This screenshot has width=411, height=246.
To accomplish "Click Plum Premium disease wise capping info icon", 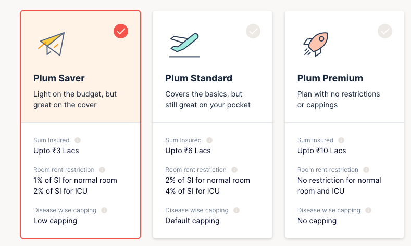I will pyautogui.click(x=368, y=210).
